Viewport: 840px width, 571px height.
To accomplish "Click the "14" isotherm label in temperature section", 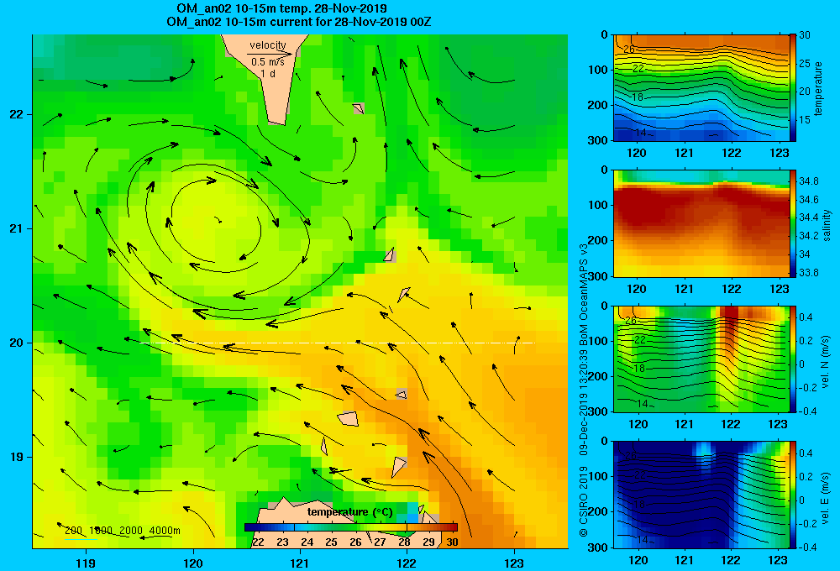I will pos(640,133).
